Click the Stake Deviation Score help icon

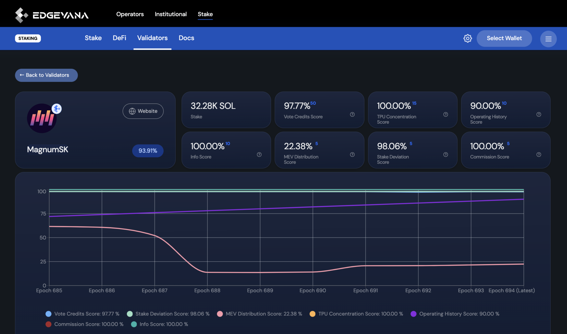(446, 155)
